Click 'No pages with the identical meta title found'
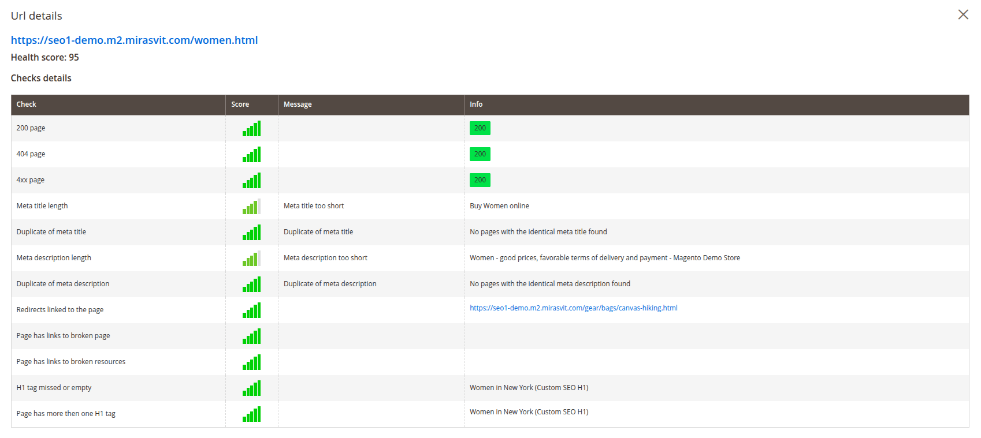The height and width of the screenshot is (438, 981). 538,232
